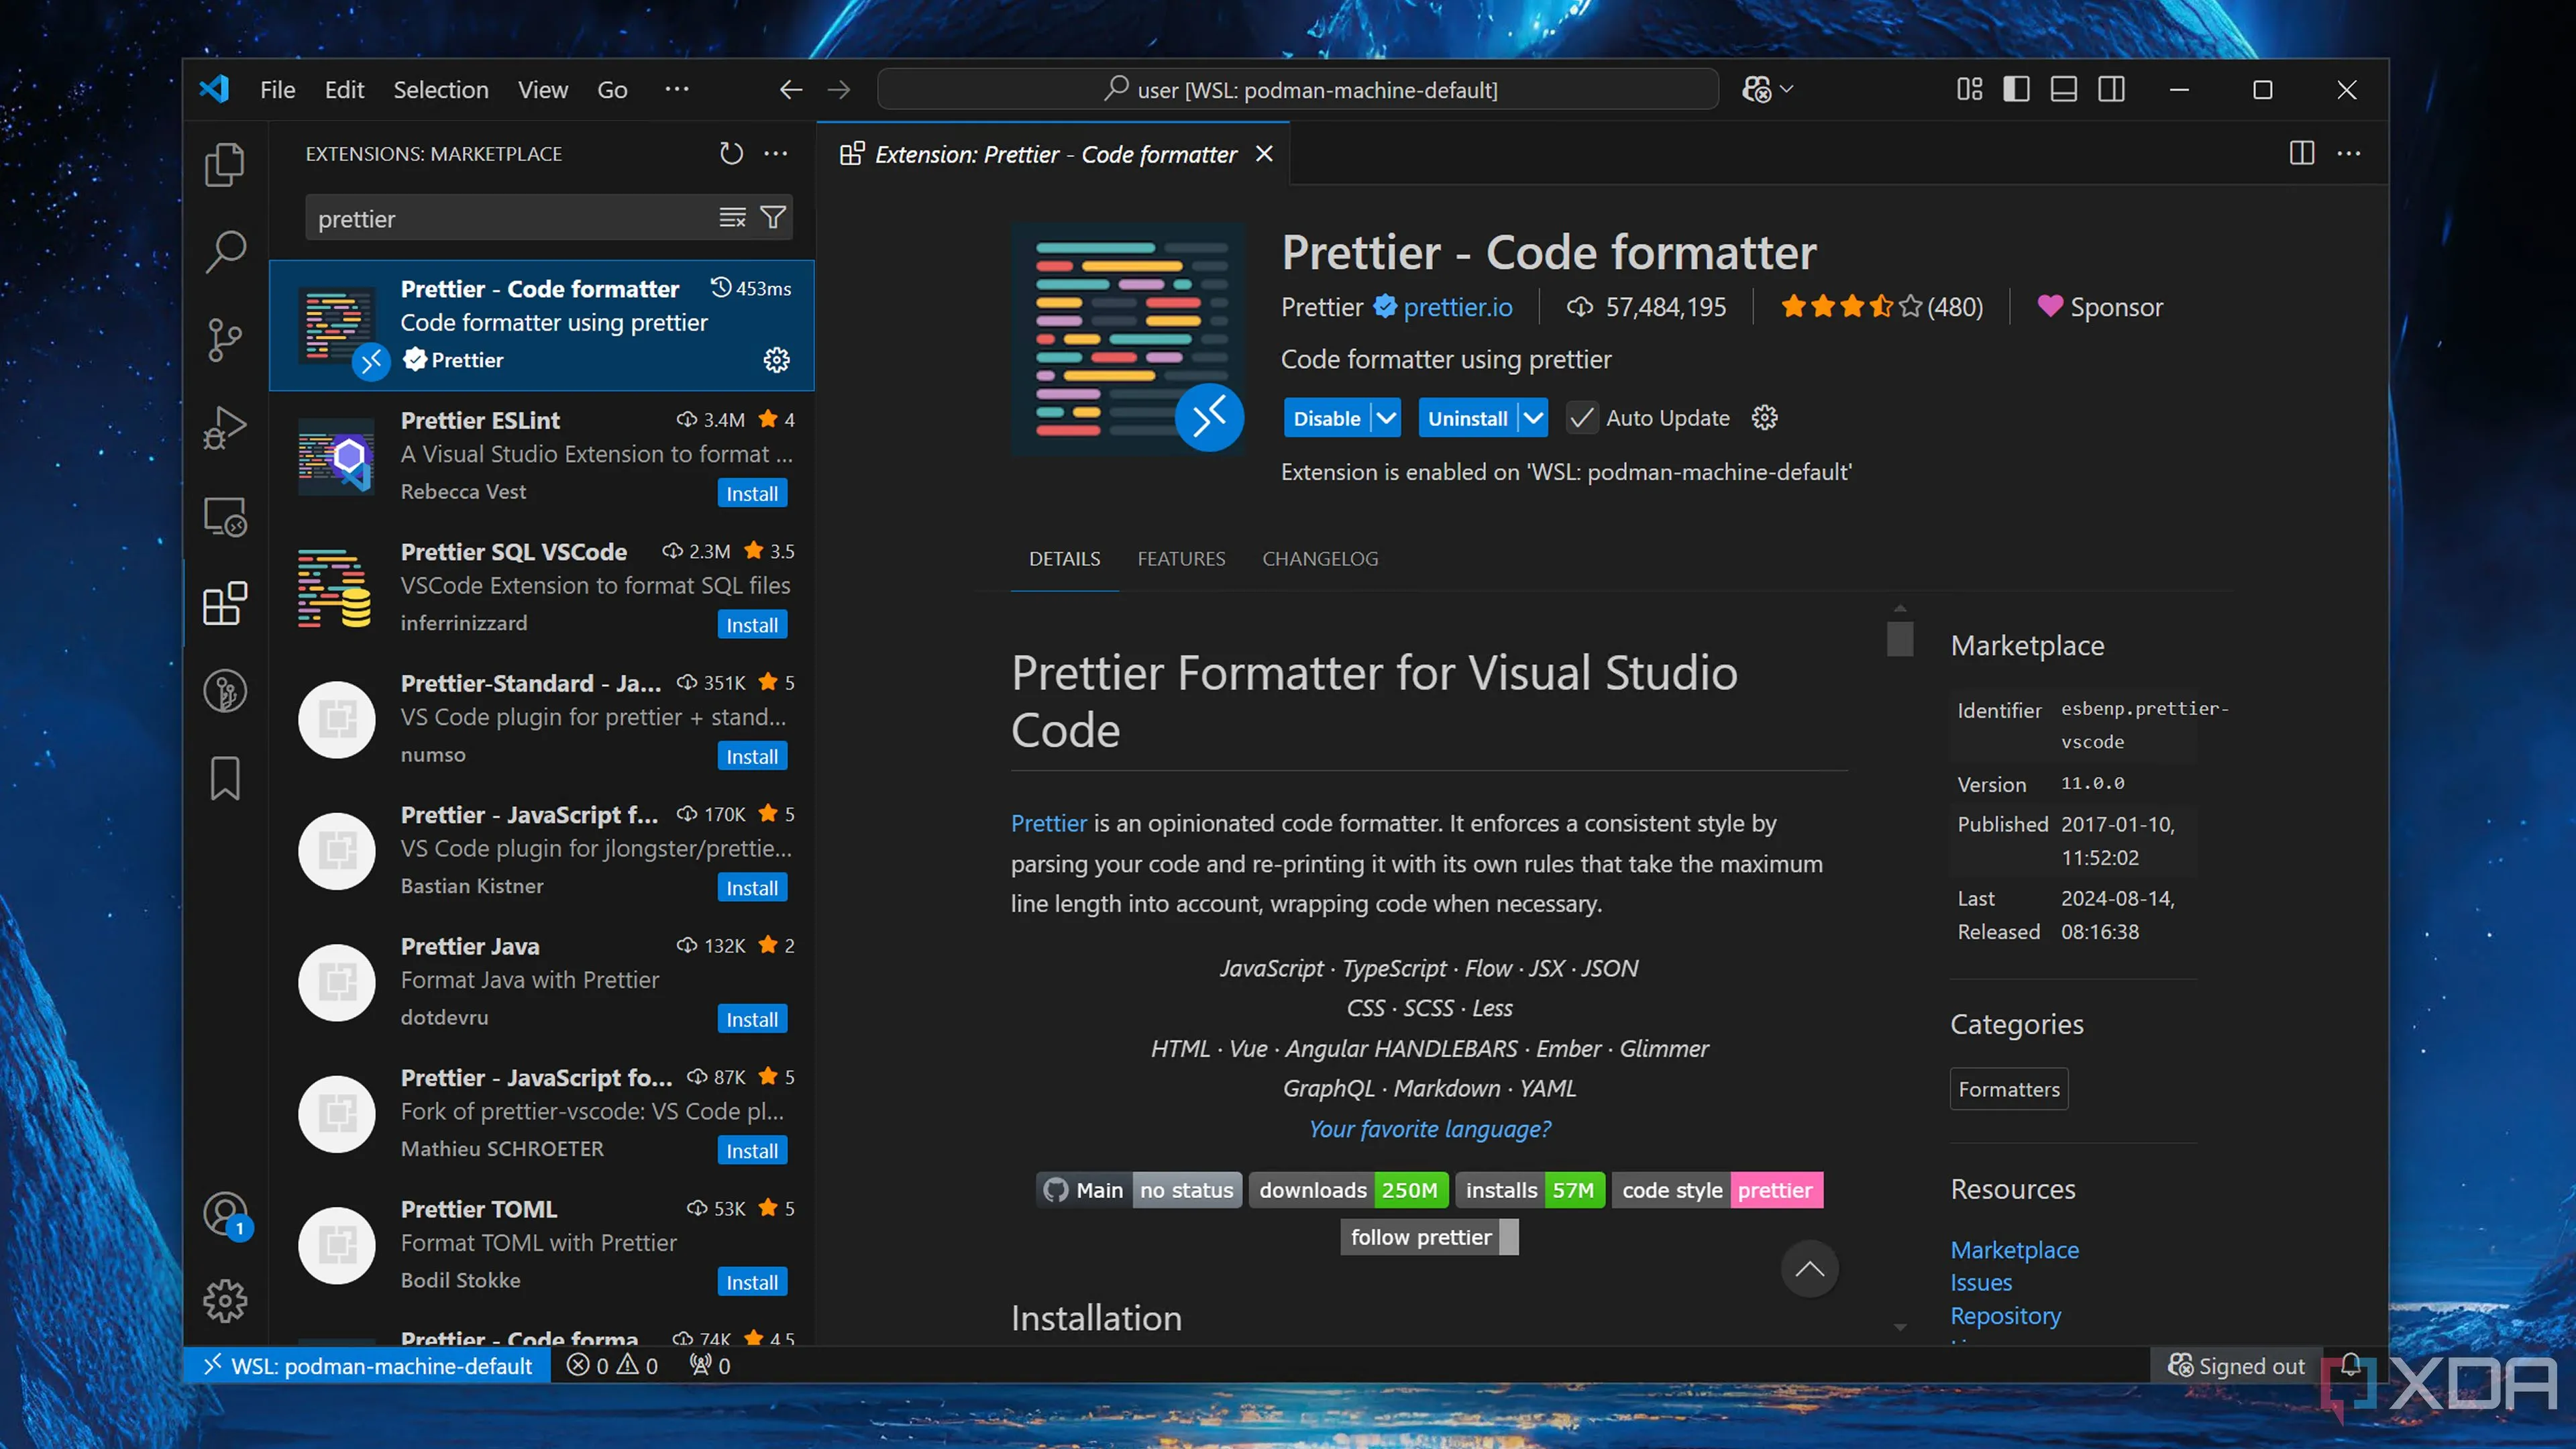
Task: Open the Go menu
Action: [x=612, y=90]
